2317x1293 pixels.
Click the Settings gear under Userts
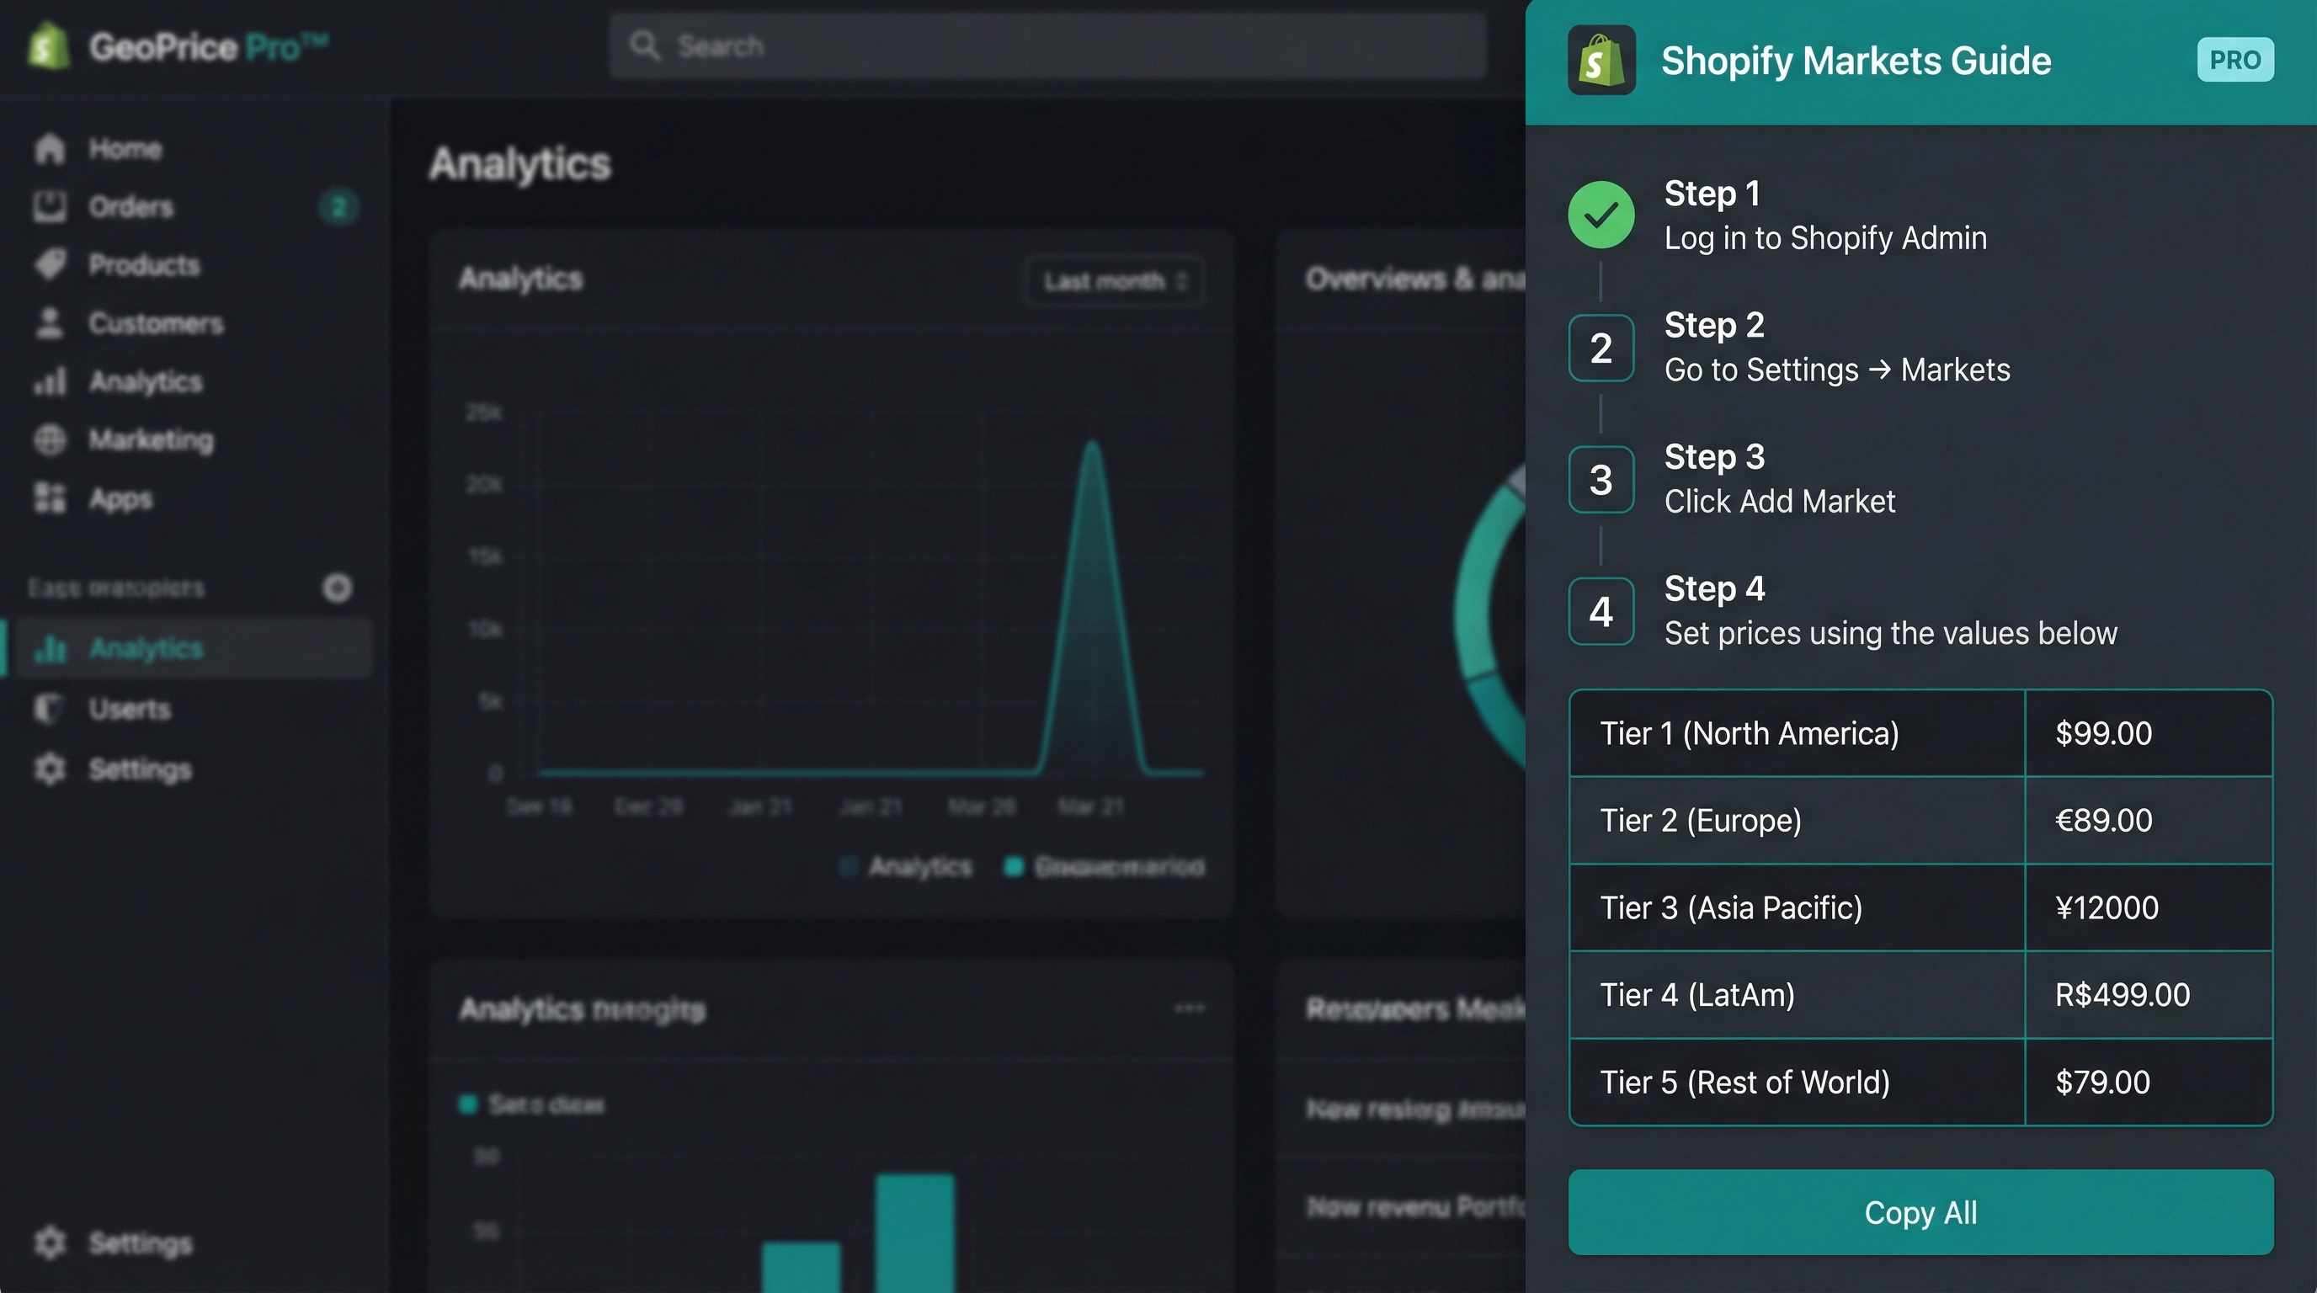(50, 769)
